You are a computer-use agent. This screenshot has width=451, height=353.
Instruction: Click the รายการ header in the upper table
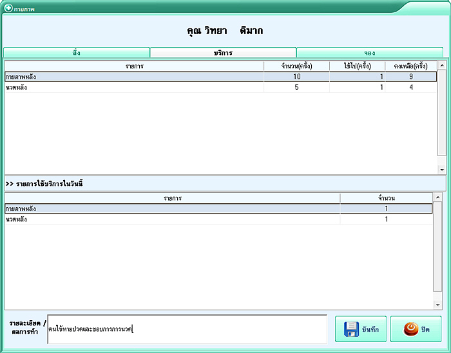pyautogui.click(x=134, y=66)
